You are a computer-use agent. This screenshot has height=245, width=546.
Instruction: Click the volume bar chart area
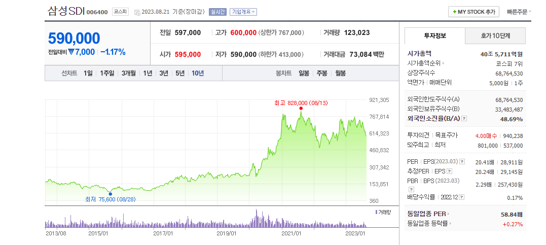click(206, 219)
